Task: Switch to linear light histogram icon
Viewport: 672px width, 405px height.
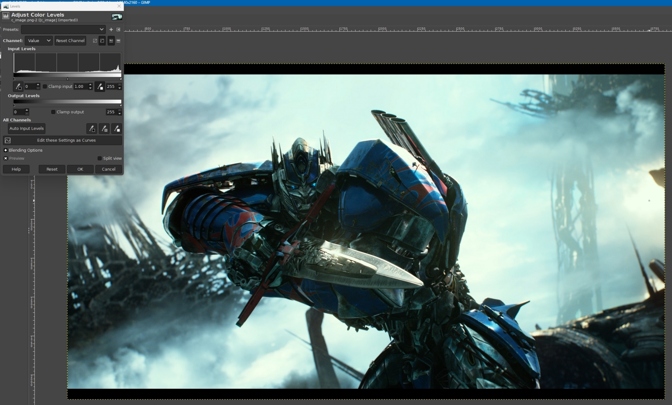Action: (95, 41)
